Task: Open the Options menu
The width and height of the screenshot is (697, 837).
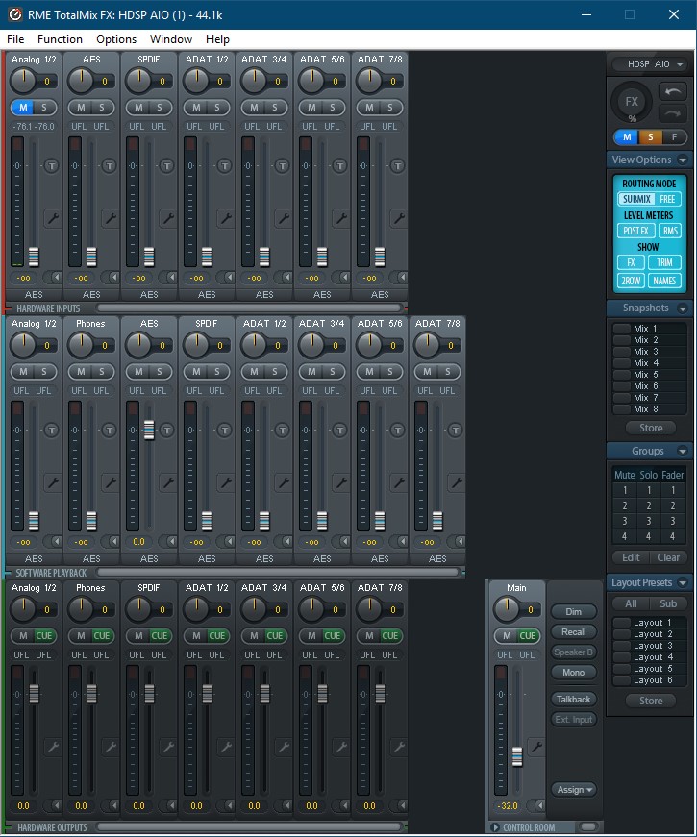Action: [116, 39]
